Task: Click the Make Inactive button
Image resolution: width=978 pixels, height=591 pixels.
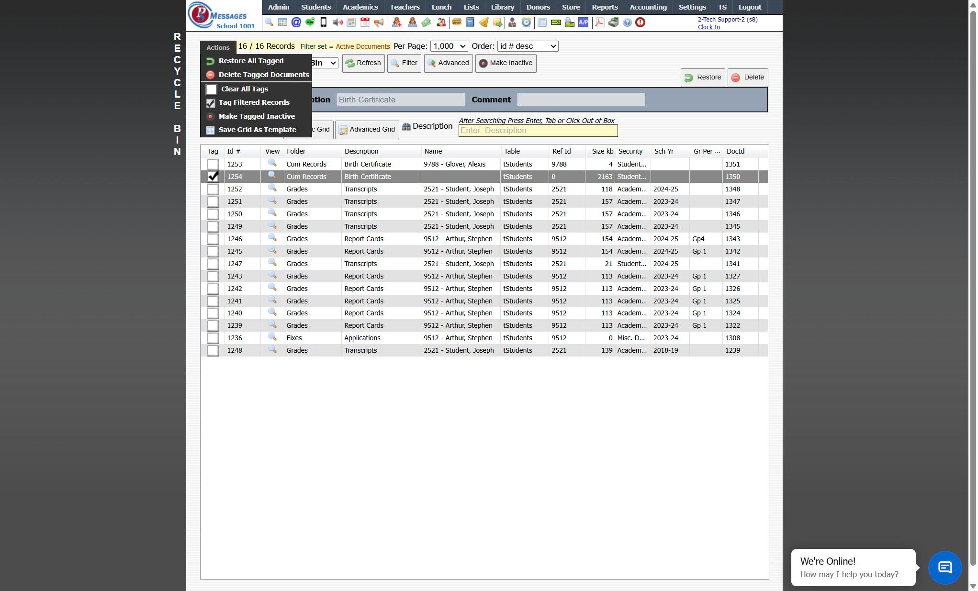Action: pyautogui.click(x=506, y=63)
